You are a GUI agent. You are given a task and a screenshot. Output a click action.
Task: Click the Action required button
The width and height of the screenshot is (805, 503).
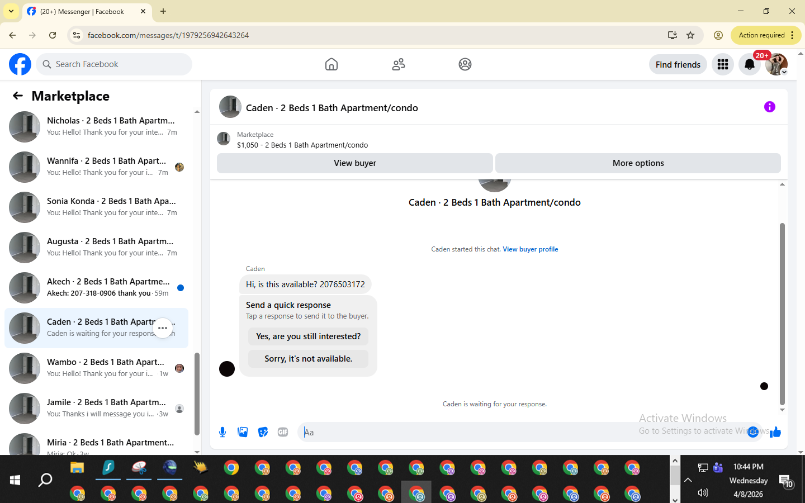click(761, 35)
